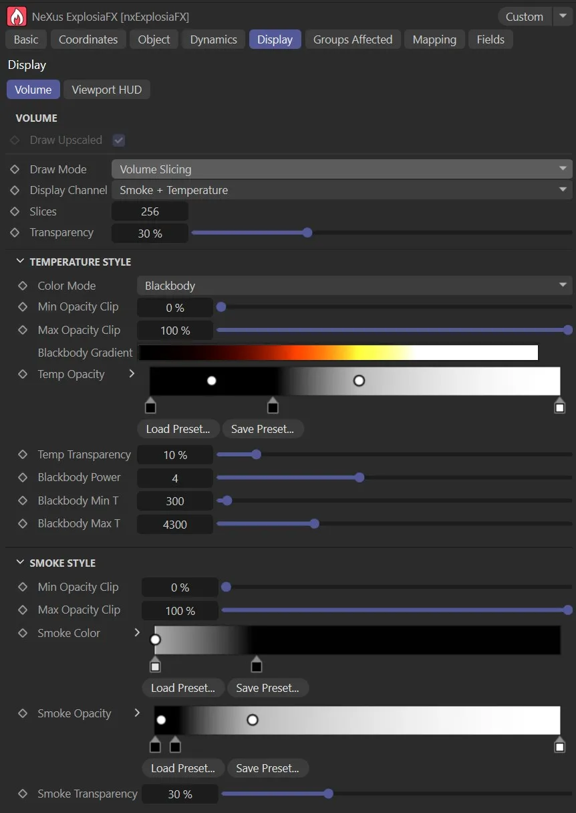Click the NeXus flame logo in the title bar
The width and height of the screenshot is (576, 813).
(16, 15)
